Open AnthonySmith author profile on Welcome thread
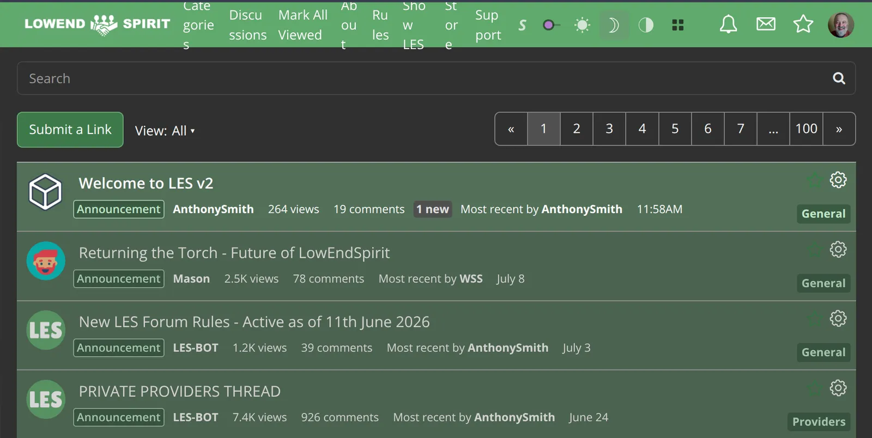The height and width of the screenshot is (438, 872). click(213, 209)
